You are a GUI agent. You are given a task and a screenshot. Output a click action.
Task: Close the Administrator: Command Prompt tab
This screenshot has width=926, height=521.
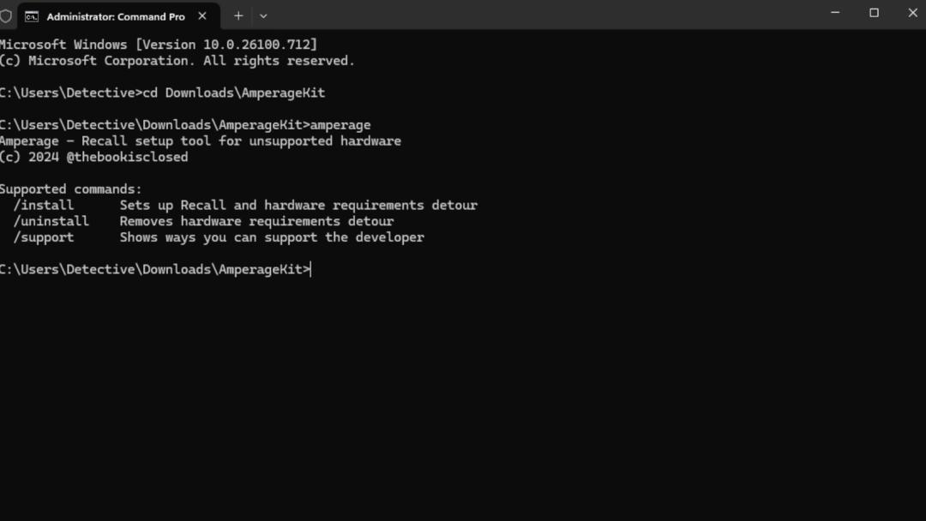coord(202,15)
